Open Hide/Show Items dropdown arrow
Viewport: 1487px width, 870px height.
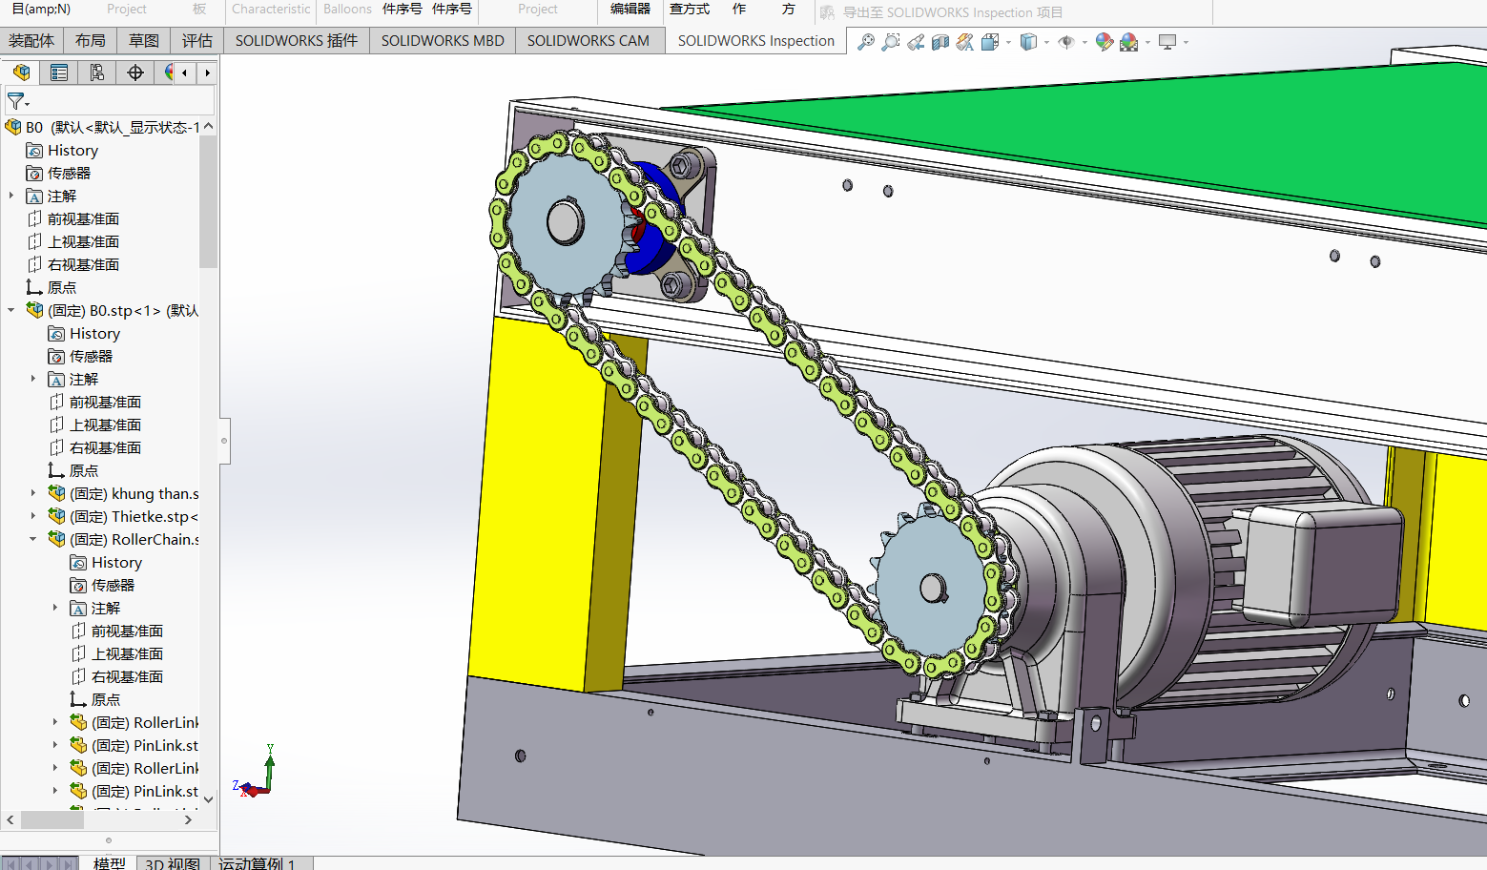click(1084, 42)
